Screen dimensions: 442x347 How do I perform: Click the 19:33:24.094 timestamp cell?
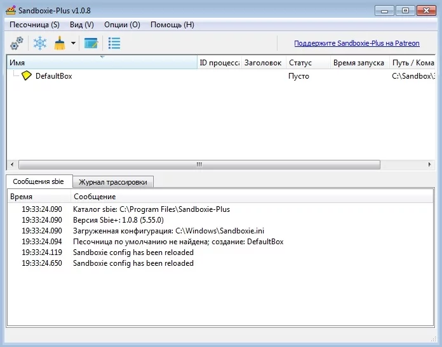(42, 242)
